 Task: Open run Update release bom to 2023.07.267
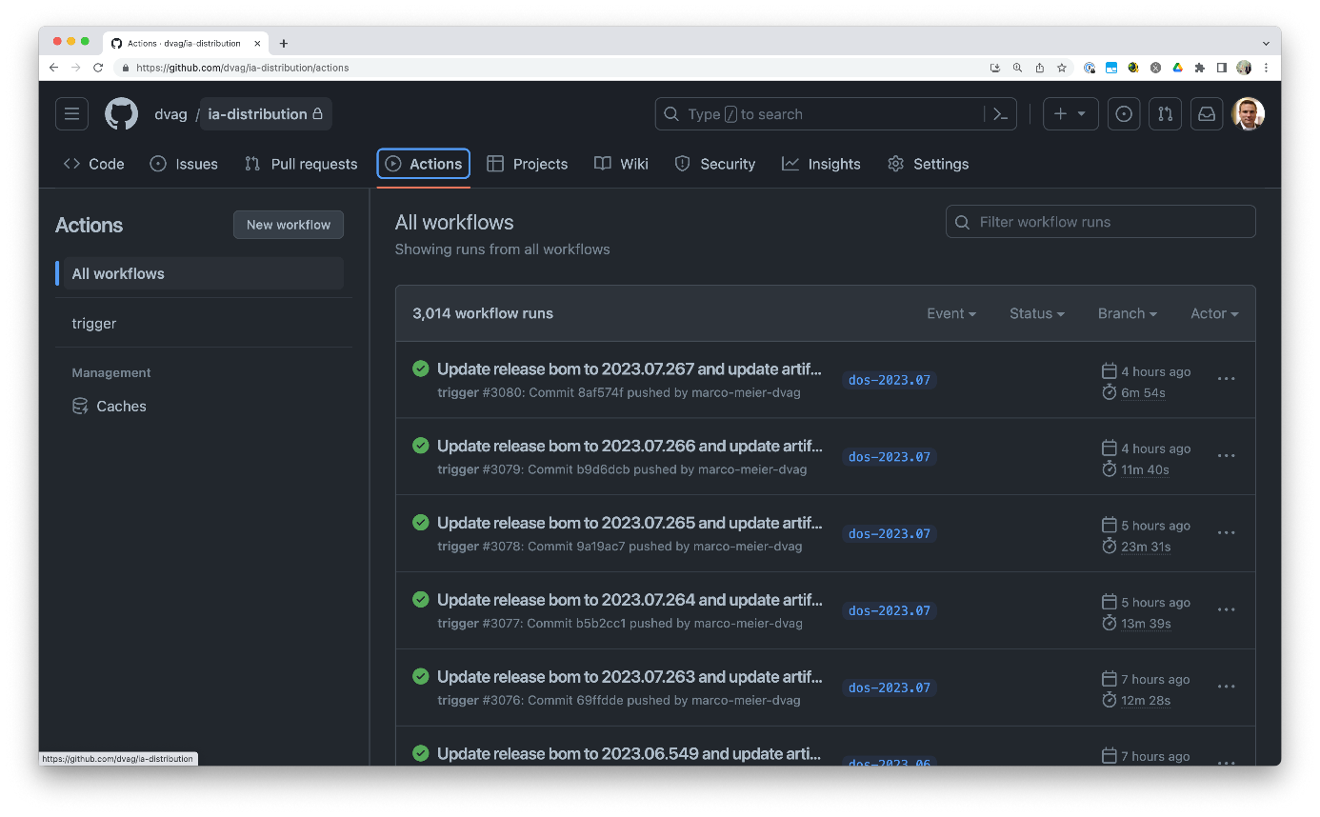pos(629,369)
